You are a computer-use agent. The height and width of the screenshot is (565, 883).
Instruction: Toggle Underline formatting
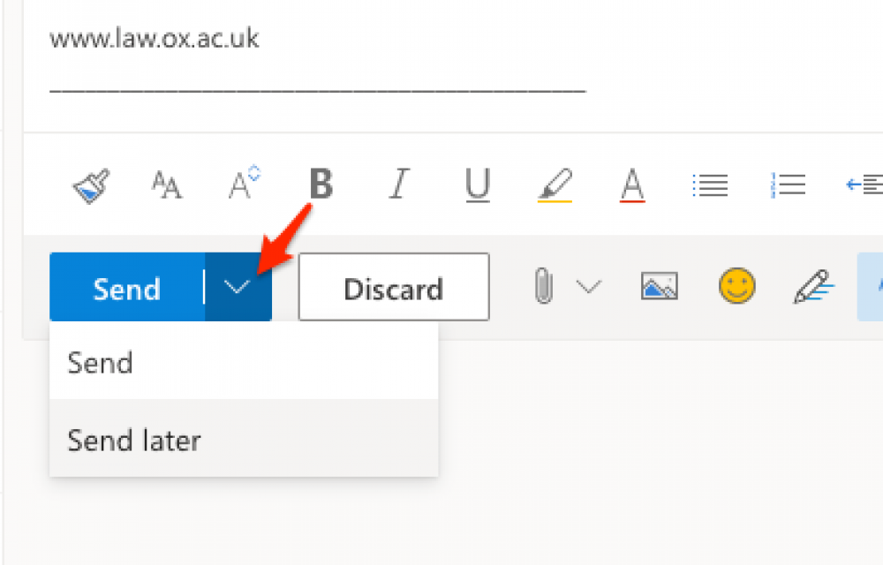click(x=478, y=185)
